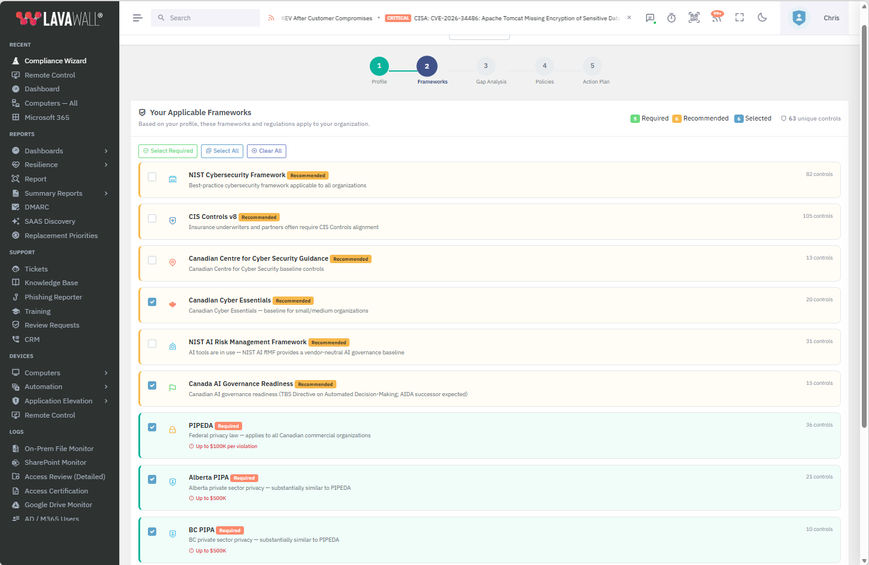Image resolution: width=869 pixels, height=565 pixels.
Task: Uncheck the Alberta PIPA checkbox
Action: (152, 479)
